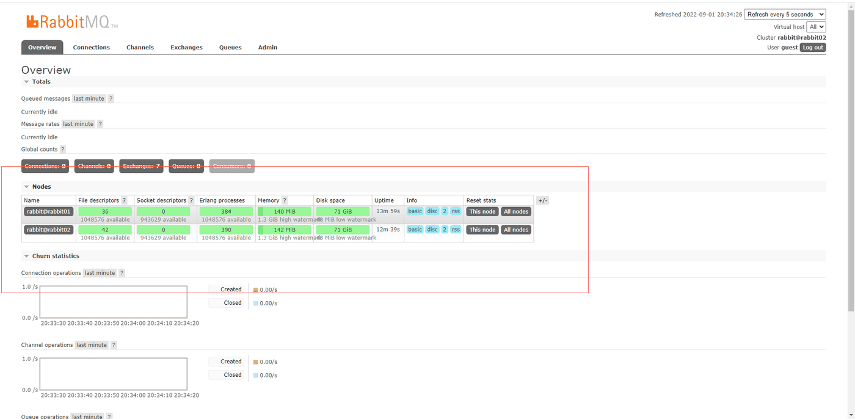
Task: Reset stats This node for rabbit@rabbit02
Action: pos(482,230)
